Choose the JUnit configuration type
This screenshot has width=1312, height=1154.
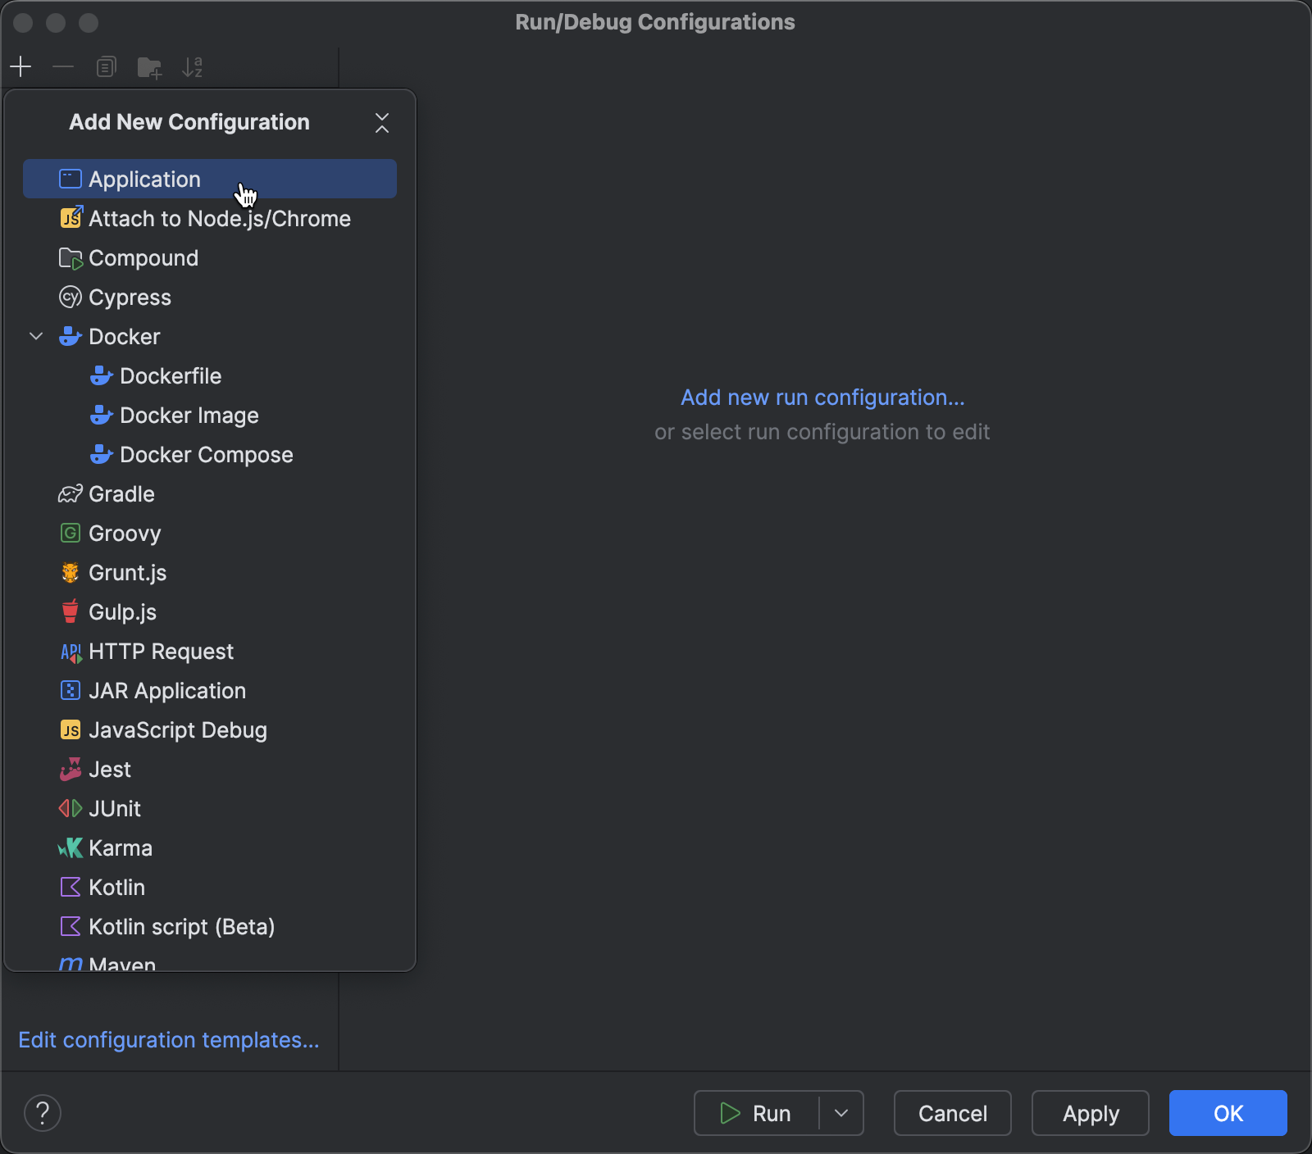tap(115, 808)
